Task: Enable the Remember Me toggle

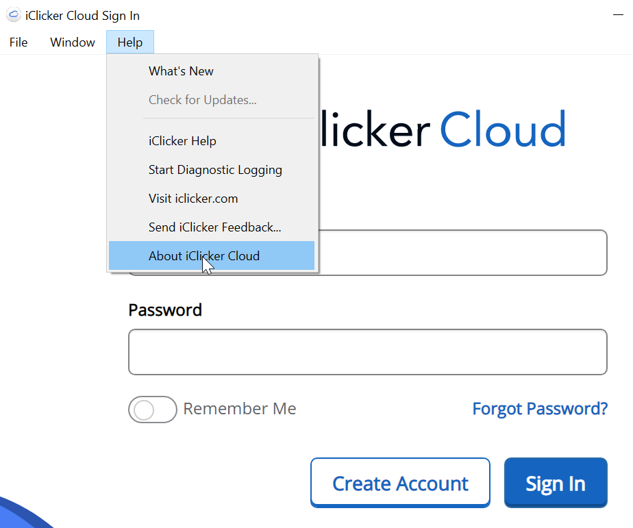Action: pyautogui.click(x=152, y=410)
